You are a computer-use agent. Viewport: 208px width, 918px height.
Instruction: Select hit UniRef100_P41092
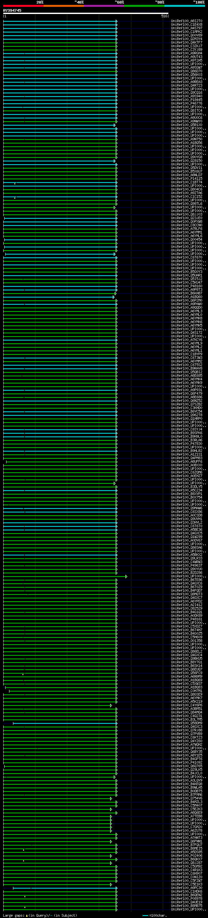(187, 763)
